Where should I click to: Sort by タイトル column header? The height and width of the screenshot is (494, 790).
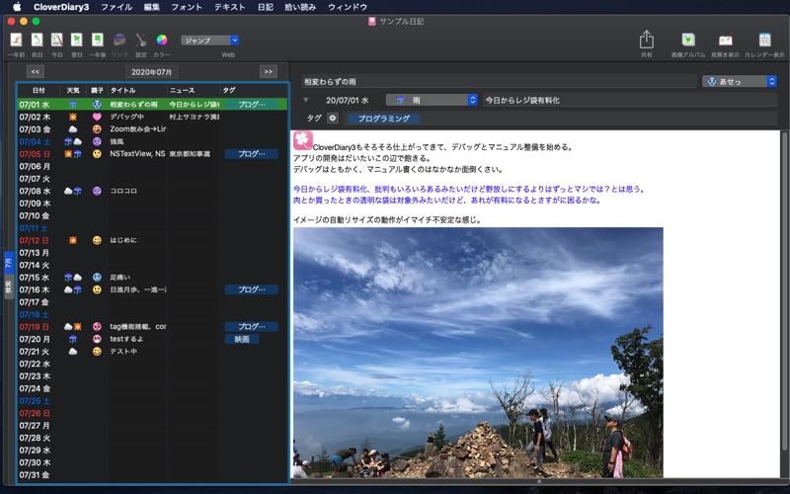[137, 90]
